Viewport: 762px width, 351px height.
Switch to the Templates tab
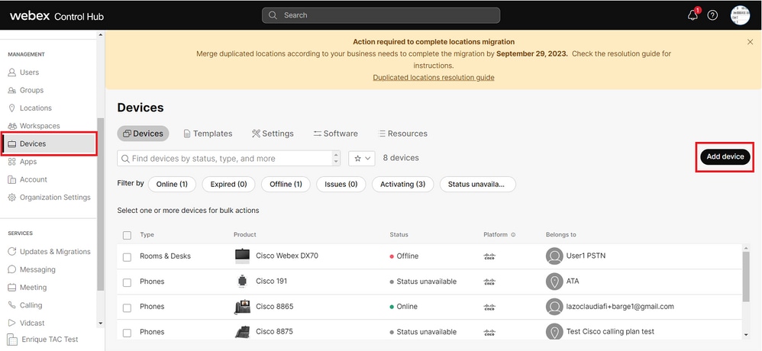click(208, 134)
